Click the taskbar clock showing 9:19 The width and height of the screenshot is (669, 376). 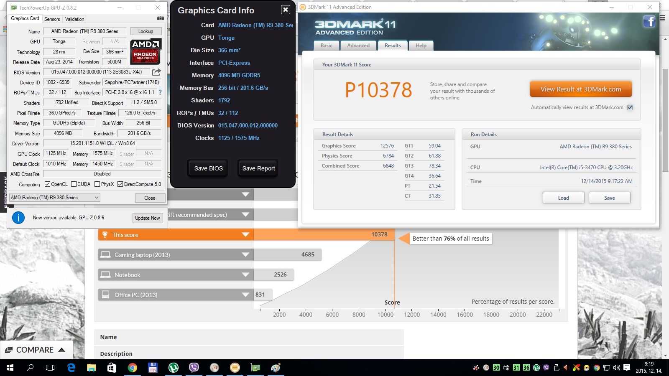pyautogui.click(x=649, y=368)
